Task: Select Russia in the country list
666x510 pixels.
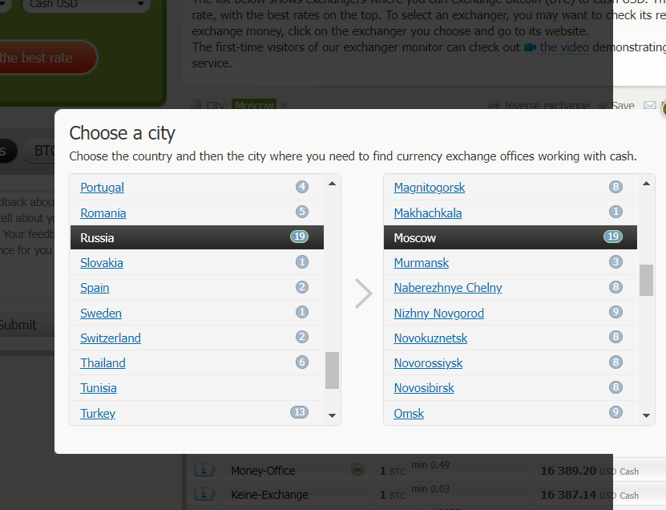Action: tap(98, 238)
